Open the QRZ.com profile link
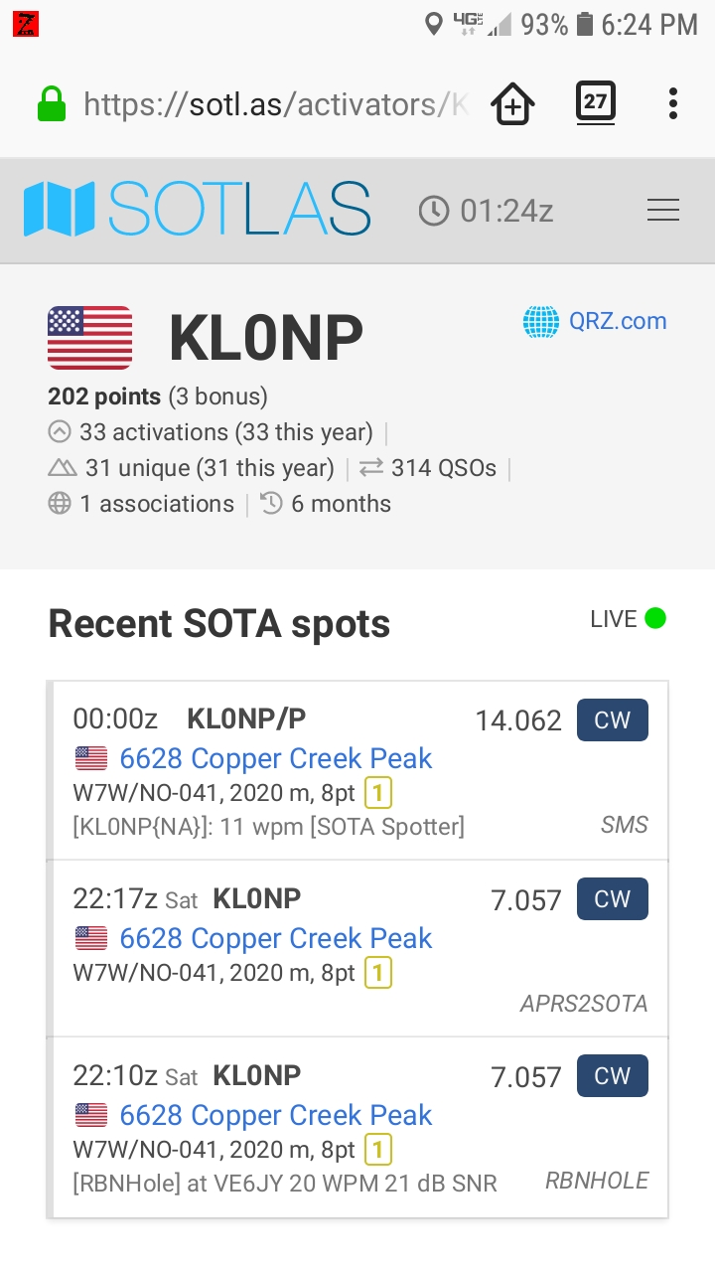Viewport: 715px width, 1272px height. tap(617, 321)
